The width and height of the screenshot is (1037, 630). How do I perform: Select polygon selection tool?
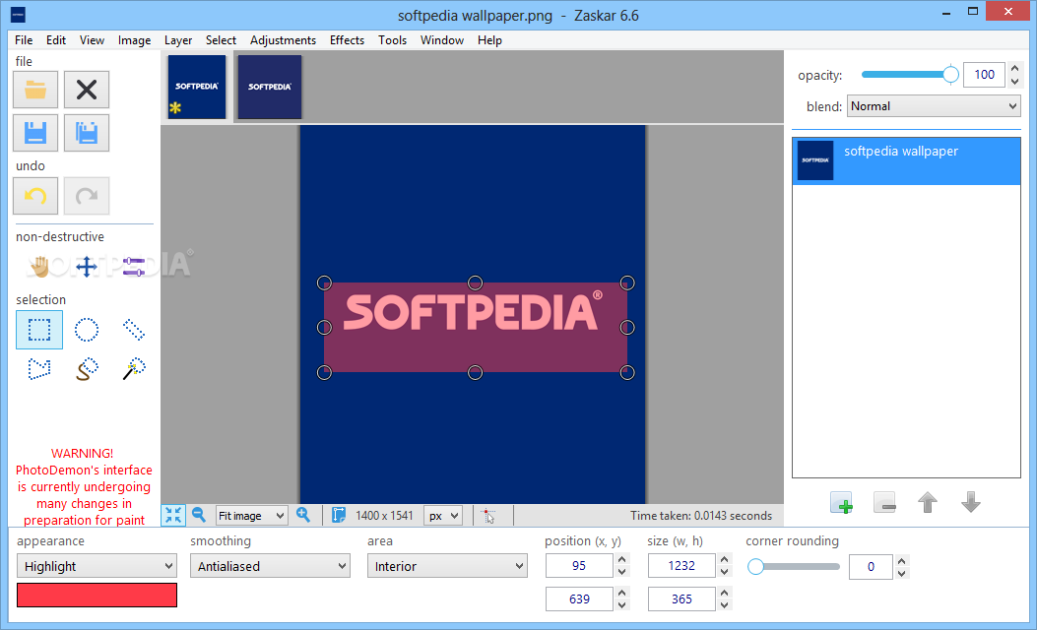coord(39,368)
